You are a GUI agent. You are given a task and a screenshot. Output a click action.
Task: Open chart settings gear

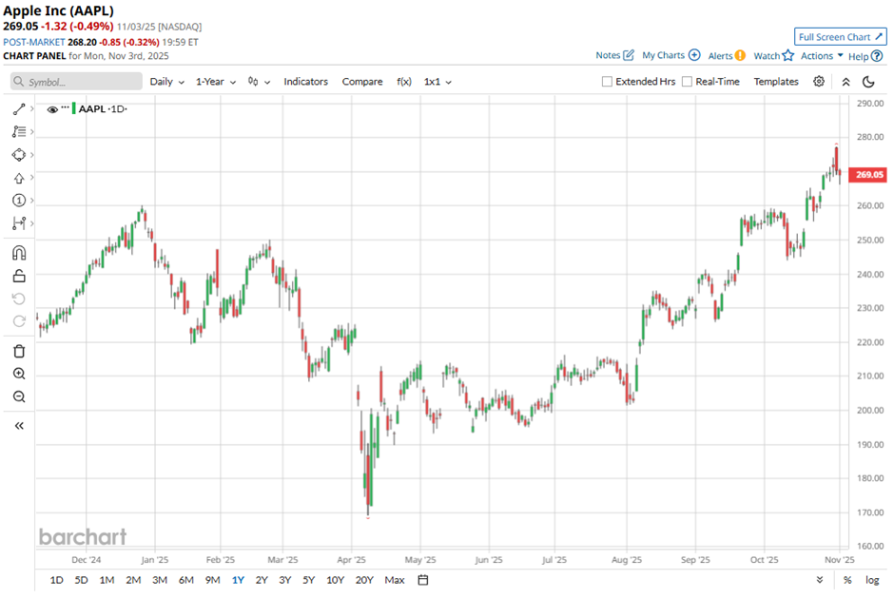coord(819,82)
